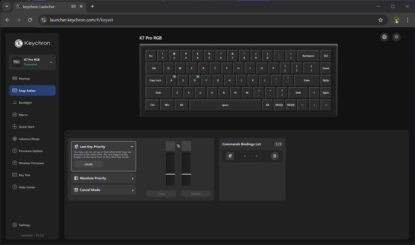This screenshot has width=415, height=245.
Task: Open the Chrome three-dot menu
Action: tap(408, 20)
